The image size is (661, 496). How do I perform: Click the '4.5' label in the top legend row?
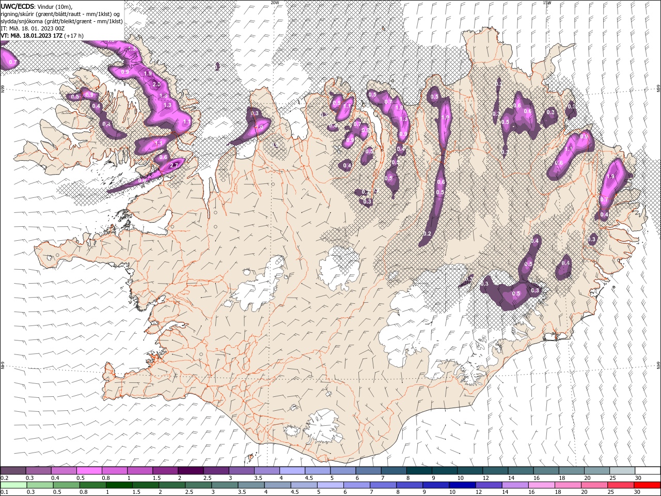pos(309,478)
